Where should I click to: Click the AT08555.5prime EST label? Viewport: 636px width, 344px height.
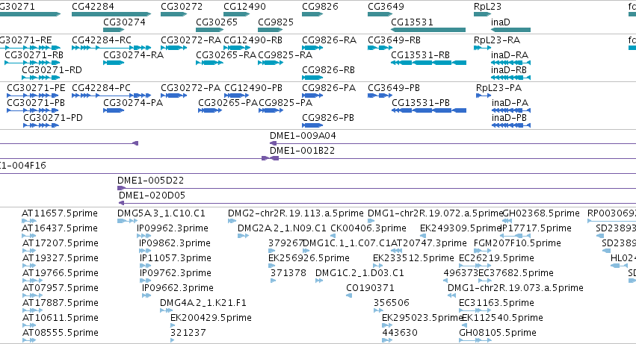coord(60,333)
